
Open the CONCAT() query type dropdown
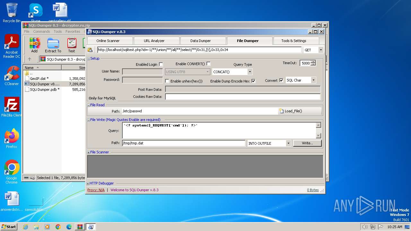point(250,72)
